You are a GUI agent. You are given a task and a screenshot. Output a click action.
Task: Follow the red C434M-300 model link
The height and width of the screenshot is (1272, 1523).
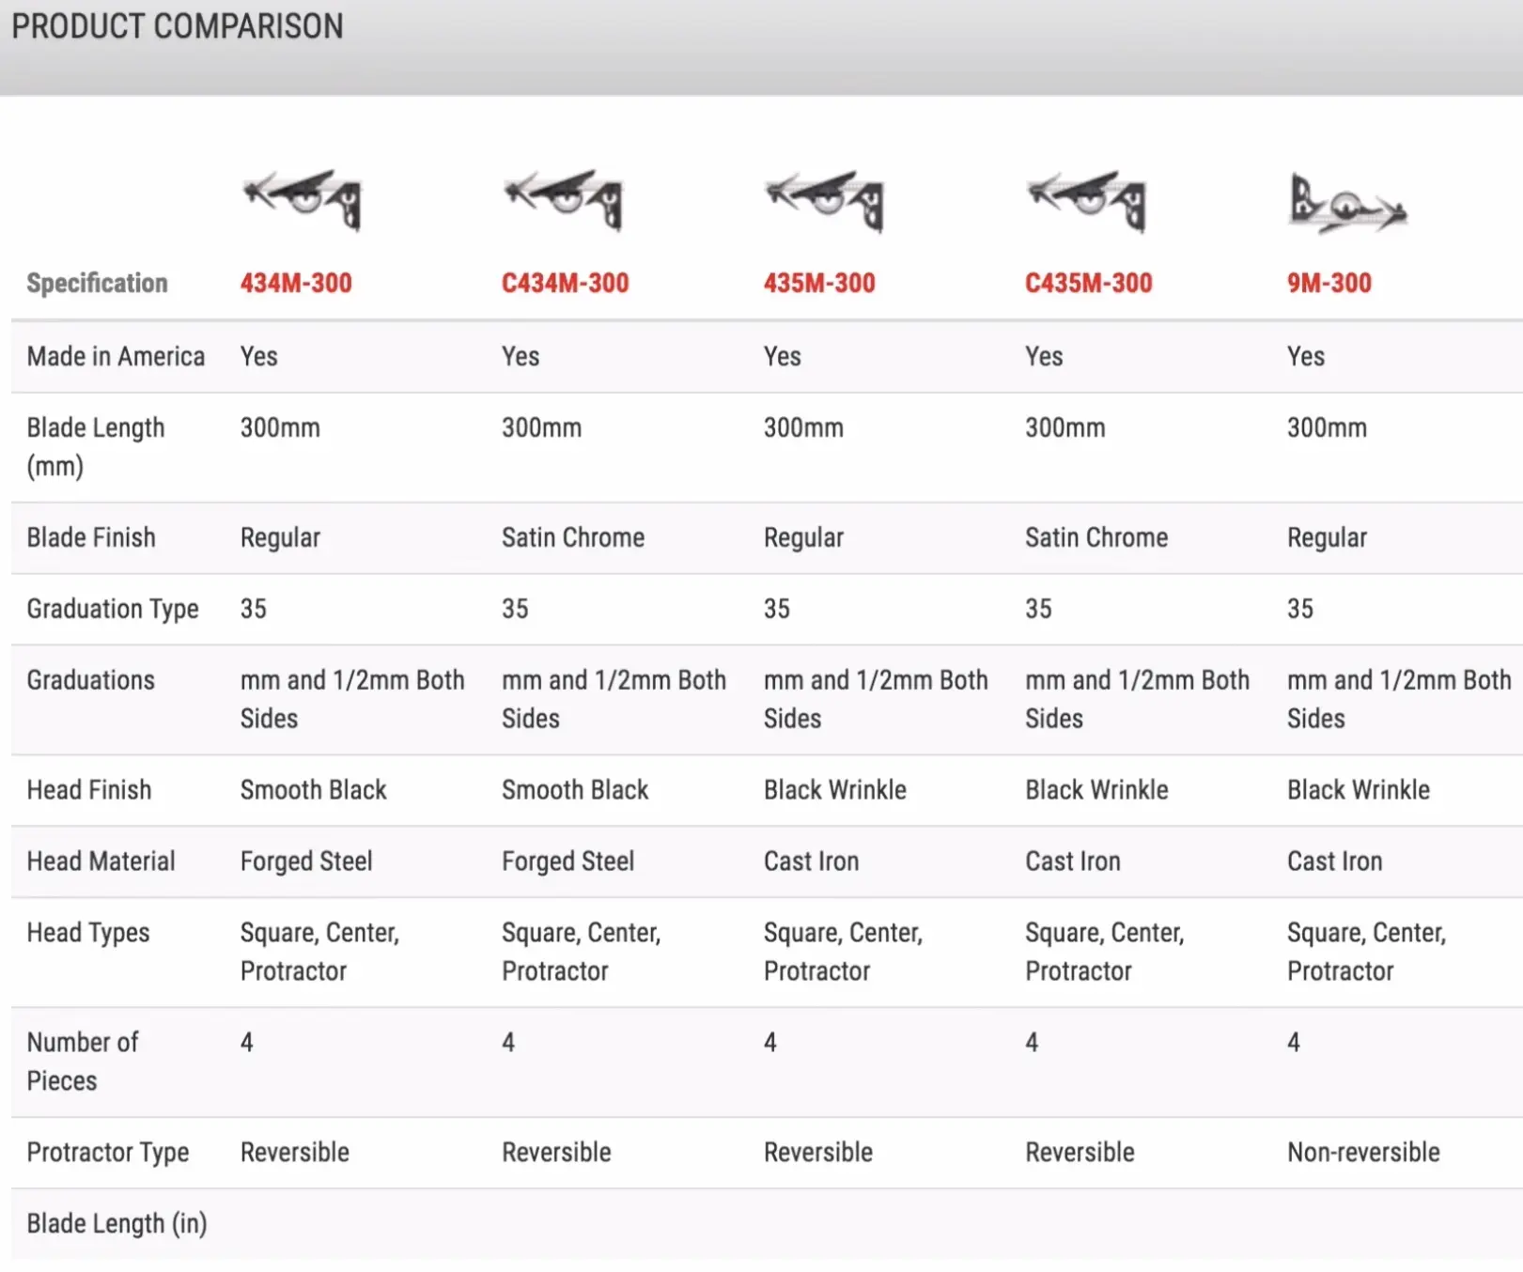point(565,283)
